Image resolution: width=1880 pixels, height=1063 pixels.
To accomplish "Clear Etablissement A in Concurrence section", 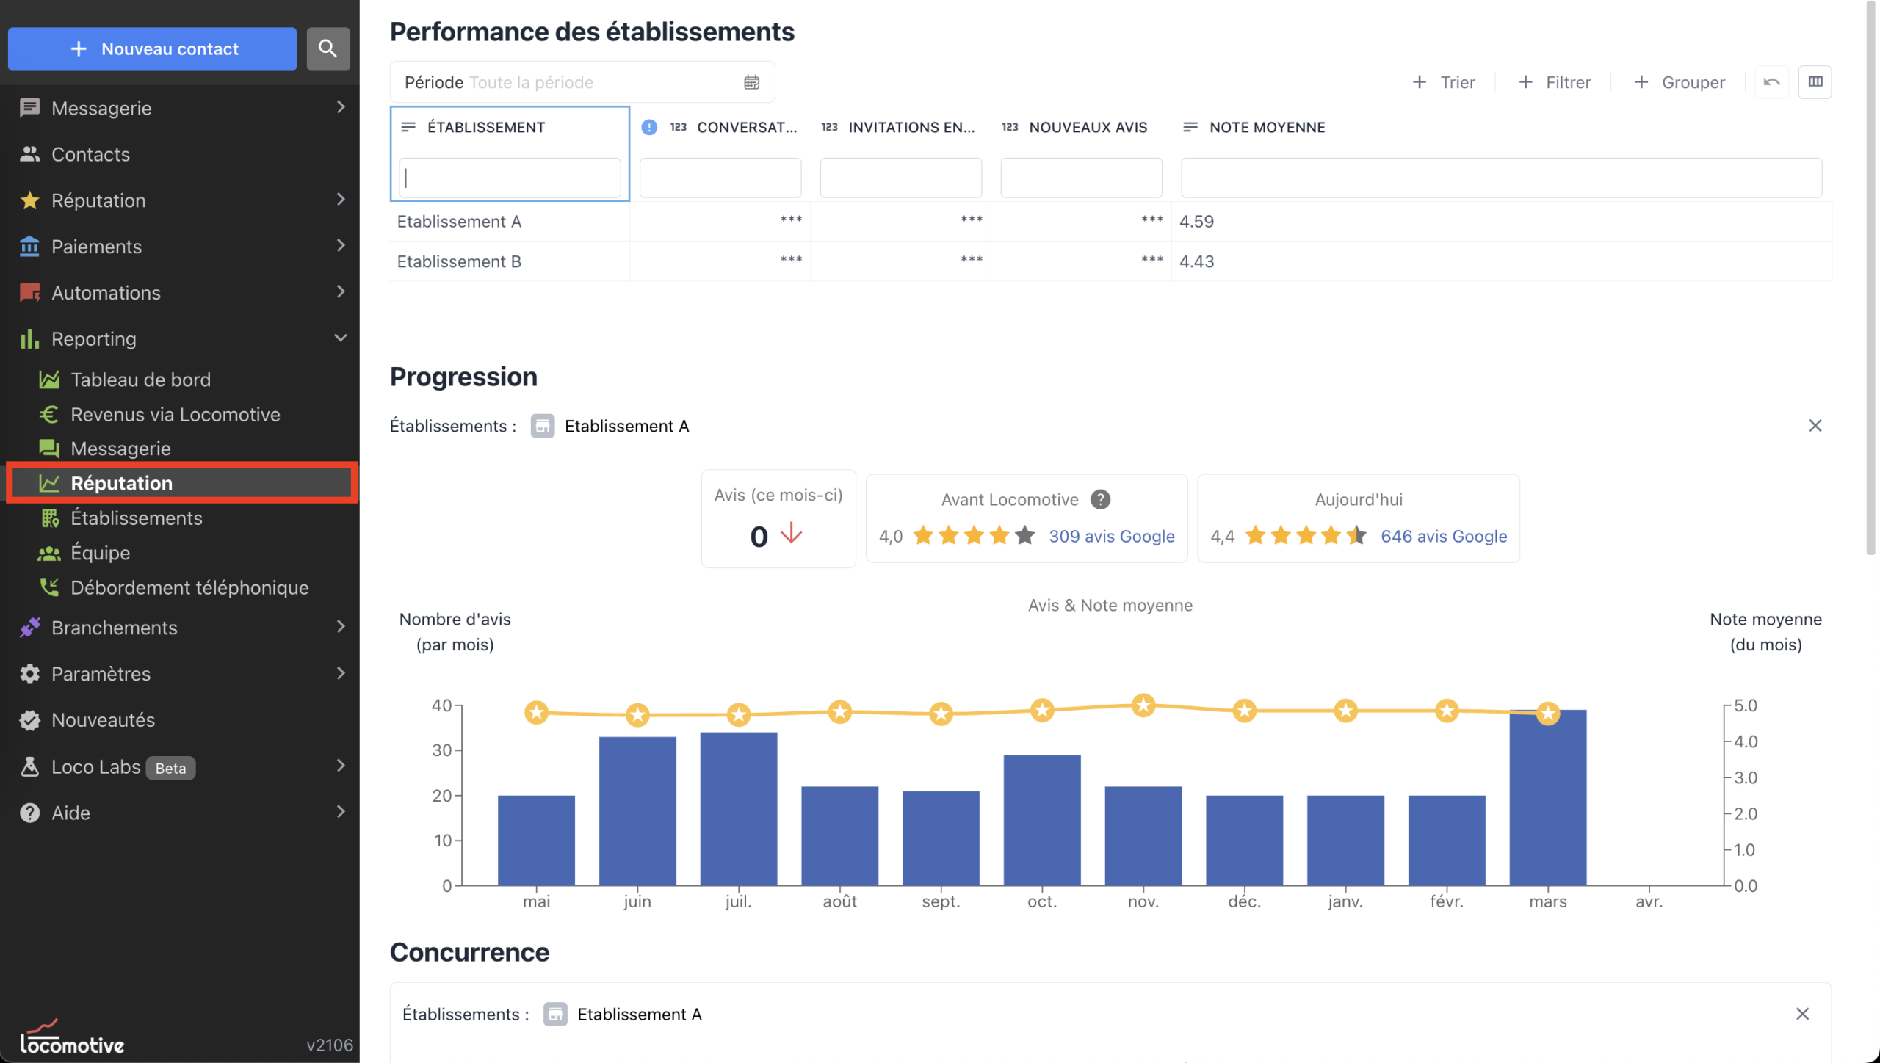I will pos(1802,1014).
